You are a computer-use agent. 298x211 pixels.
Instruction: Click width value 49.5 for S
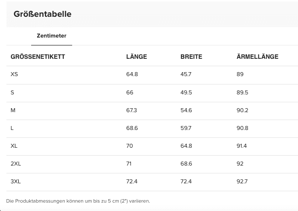pos(186,92)
